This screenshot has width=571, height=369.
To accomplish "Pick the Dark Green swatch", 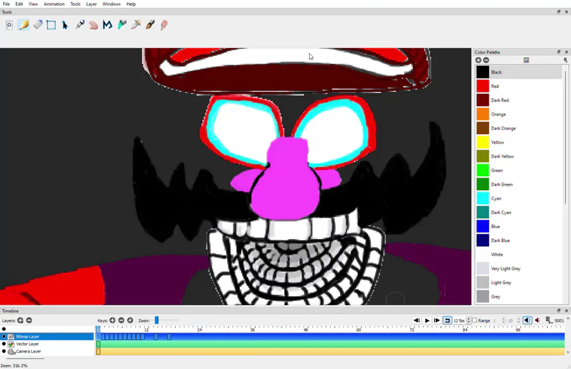I will click(483, 184).
